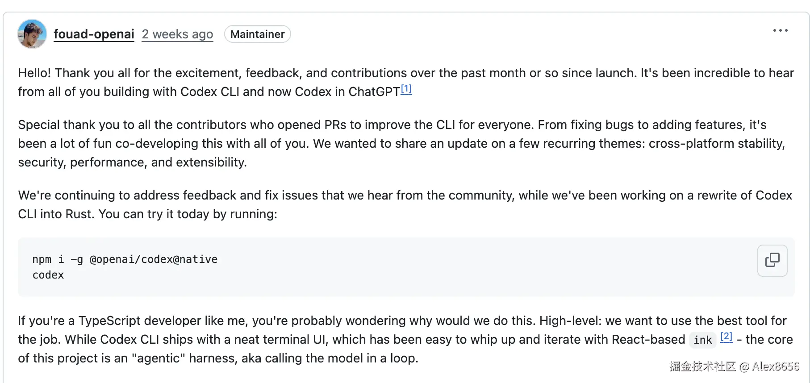The image size is (810, 383).
Task: Click the "2 weeks ago" timestamp
Action: coord(177,34)
